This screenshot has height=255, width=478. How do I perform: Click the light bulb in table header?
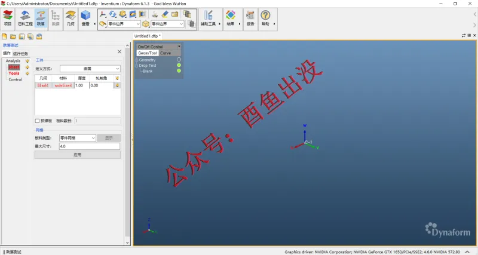[x=117, y=78]
